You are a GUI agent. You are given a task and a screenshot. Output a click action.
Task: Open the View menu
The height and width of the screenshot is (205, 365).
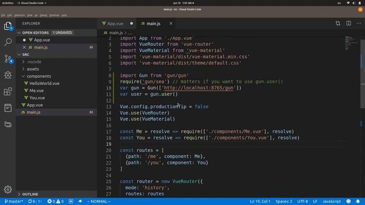(30, 15)
